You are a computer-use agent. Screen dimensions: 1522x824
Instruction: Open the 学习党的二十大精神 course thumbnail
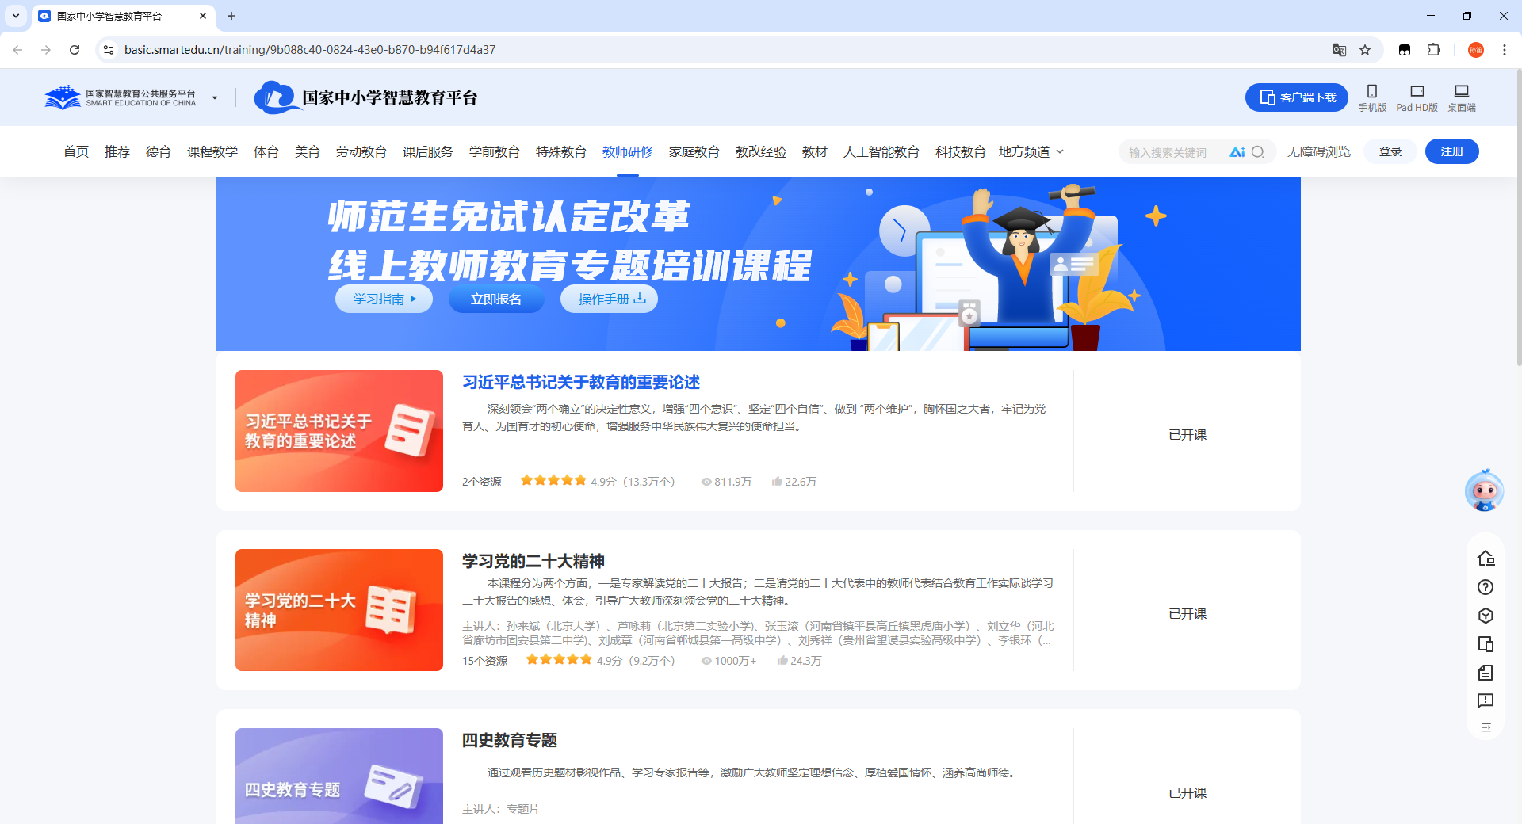[339, 610]
